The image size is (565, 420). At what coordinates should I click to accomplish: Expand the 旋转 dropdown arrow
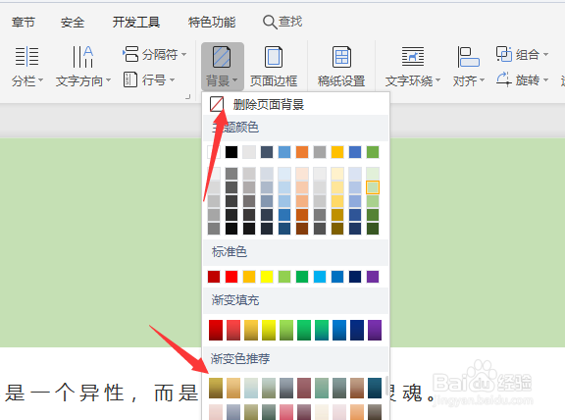(545, 79)
